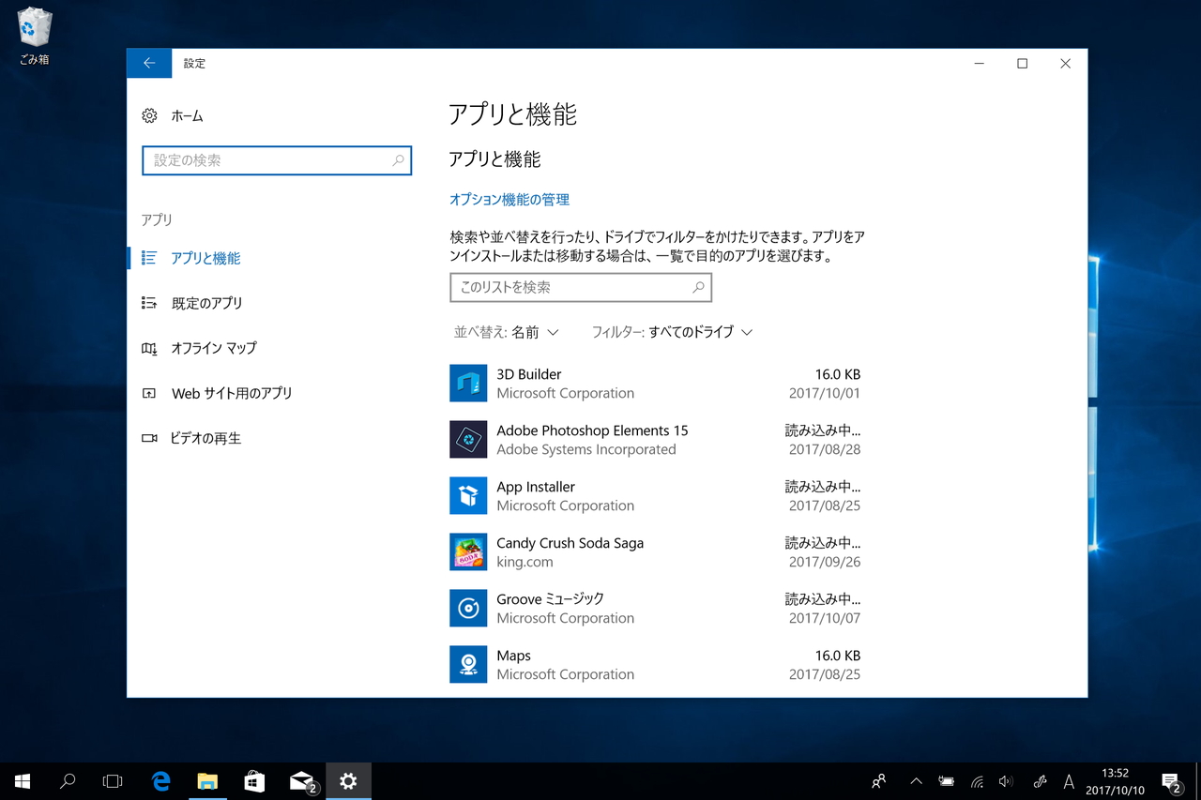Select the Candy Crush Soda Saga icon
Image resolution: width=1201 pixels, height=800 pixels.
coord(468,552)
